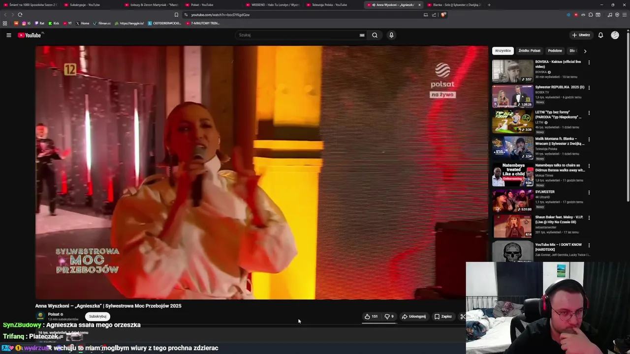Screen dimensions: 630x354
Task: Open options menu for BOVSKA - Kaktus video
Action: pos(589,62)
